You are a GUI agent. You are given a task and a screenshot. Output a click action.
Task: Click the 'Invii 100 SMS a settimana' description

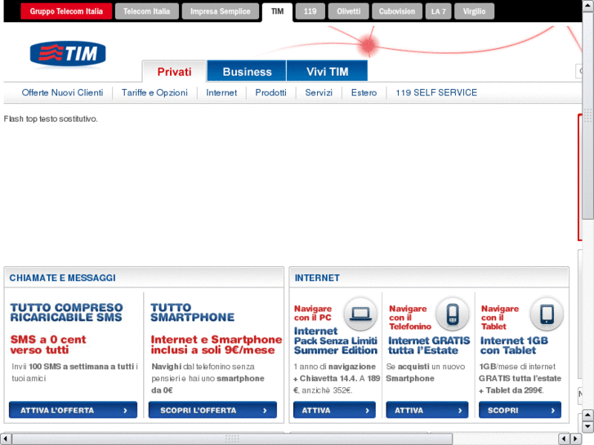click(x=74, y=372)
